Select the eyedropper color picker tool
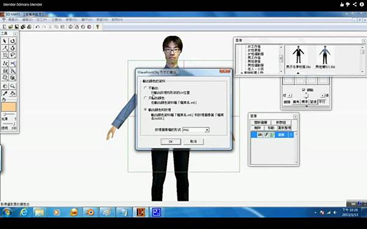367x229 pixels. click(5, 93)
